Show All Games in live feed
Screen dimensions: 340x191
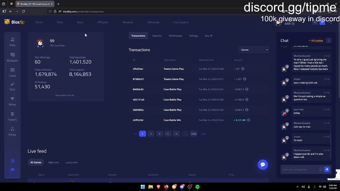(x=36, y=162)
